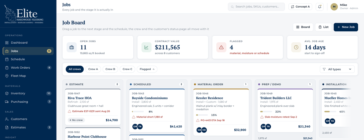
Task: Click SD crew avatar on Kessler card
Action: 199,130
